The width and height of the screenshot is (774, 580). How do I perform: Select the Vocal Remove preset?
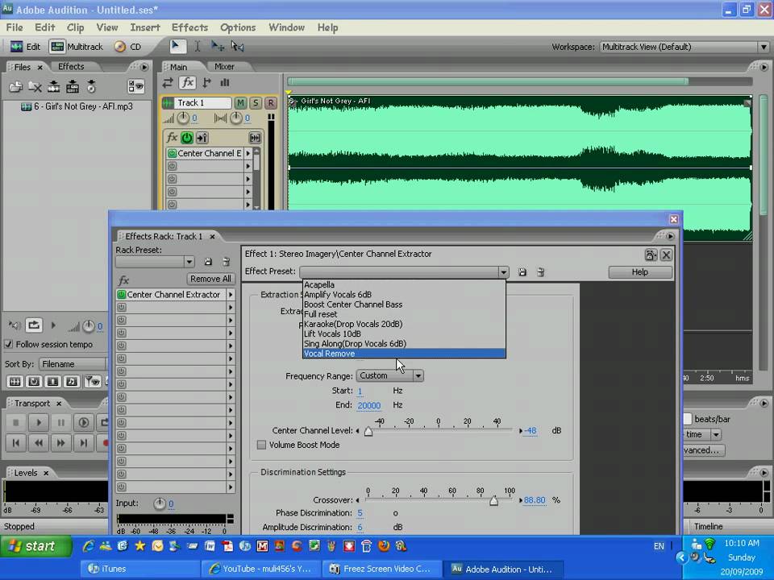tap(404, 354)
